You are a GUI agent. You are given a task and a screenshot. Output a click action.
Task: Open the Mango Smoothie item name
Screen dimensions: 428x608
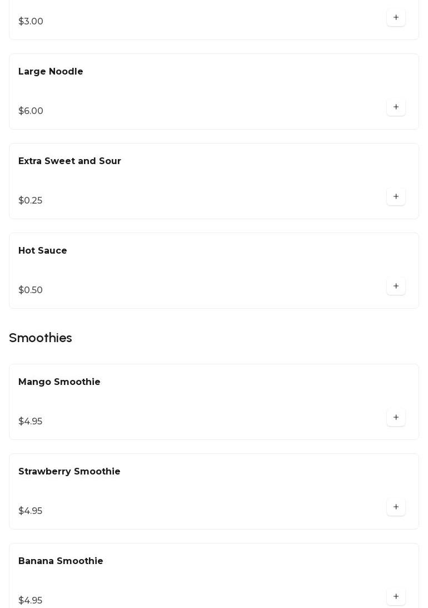(59, 382)
